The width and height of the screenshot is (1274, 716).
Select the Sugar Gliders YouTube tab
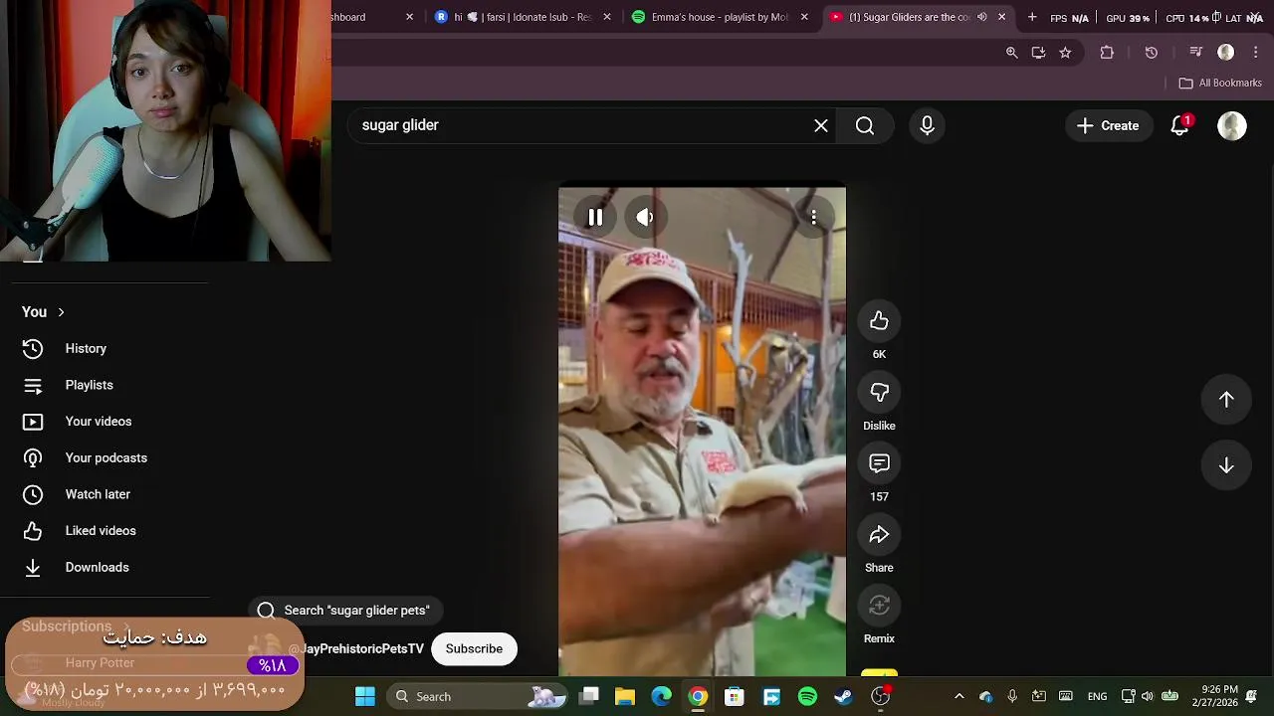click(908, 17)
